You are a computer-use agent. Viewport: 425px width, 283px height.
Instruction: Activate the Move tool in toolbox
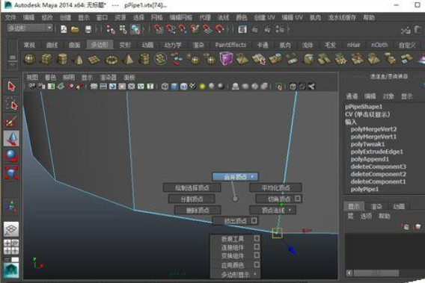(x=11, y=138)
